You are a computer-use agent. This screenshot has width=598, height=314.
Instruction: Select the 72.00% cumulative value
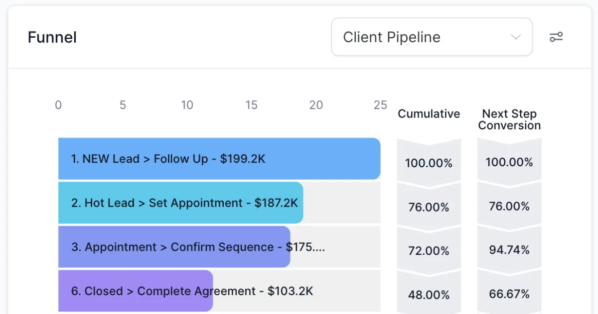tap(429, 250)
